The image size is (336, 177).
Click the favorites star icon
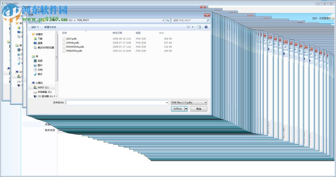click(x=33, y=34)
